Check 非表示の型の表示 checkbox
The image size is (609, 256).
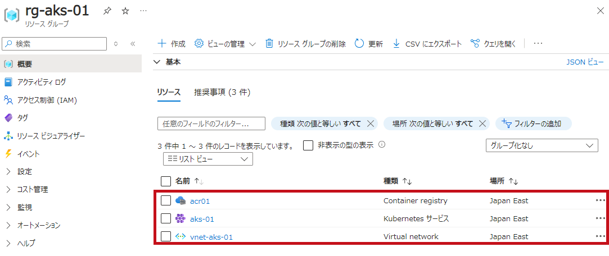(x=308, y=145)
